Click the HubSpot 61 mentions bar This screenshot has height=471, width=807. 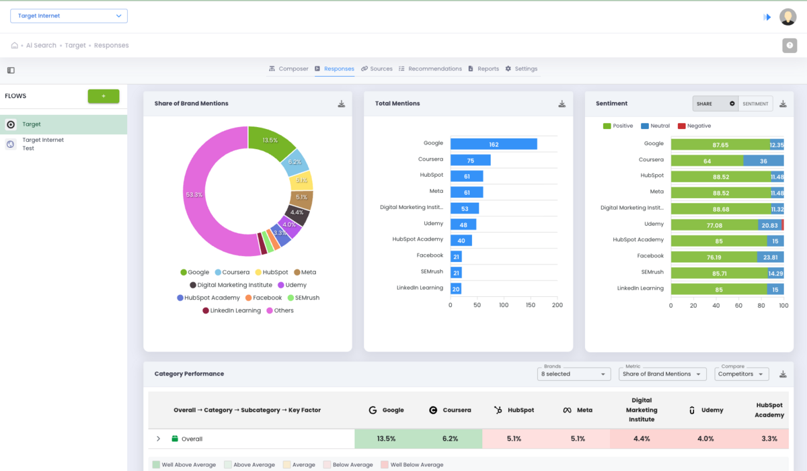[467, 176]
